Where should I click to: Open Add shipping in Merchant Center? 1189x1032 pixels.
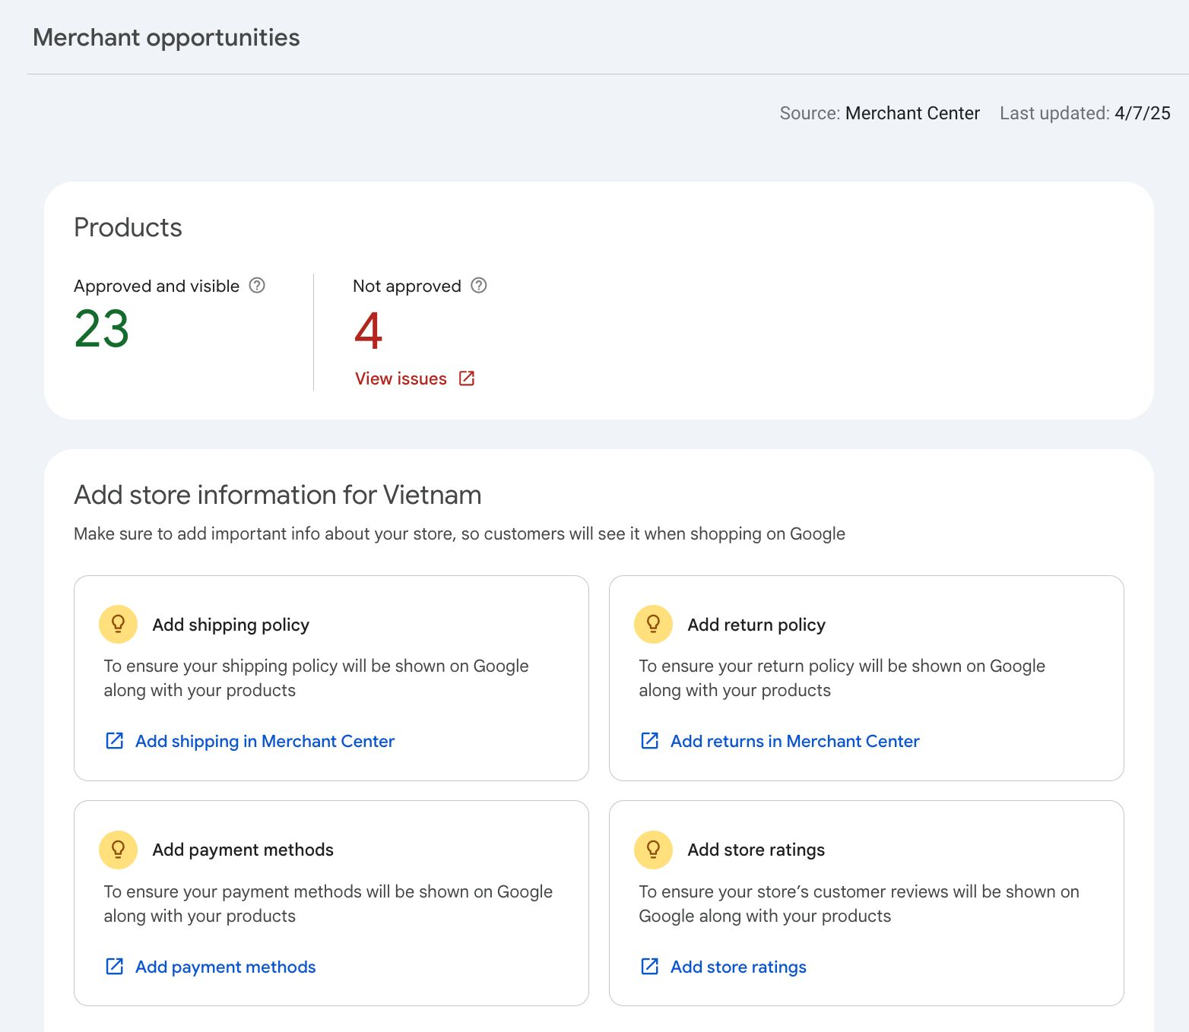pyautogui.click(x=265, y=740)
